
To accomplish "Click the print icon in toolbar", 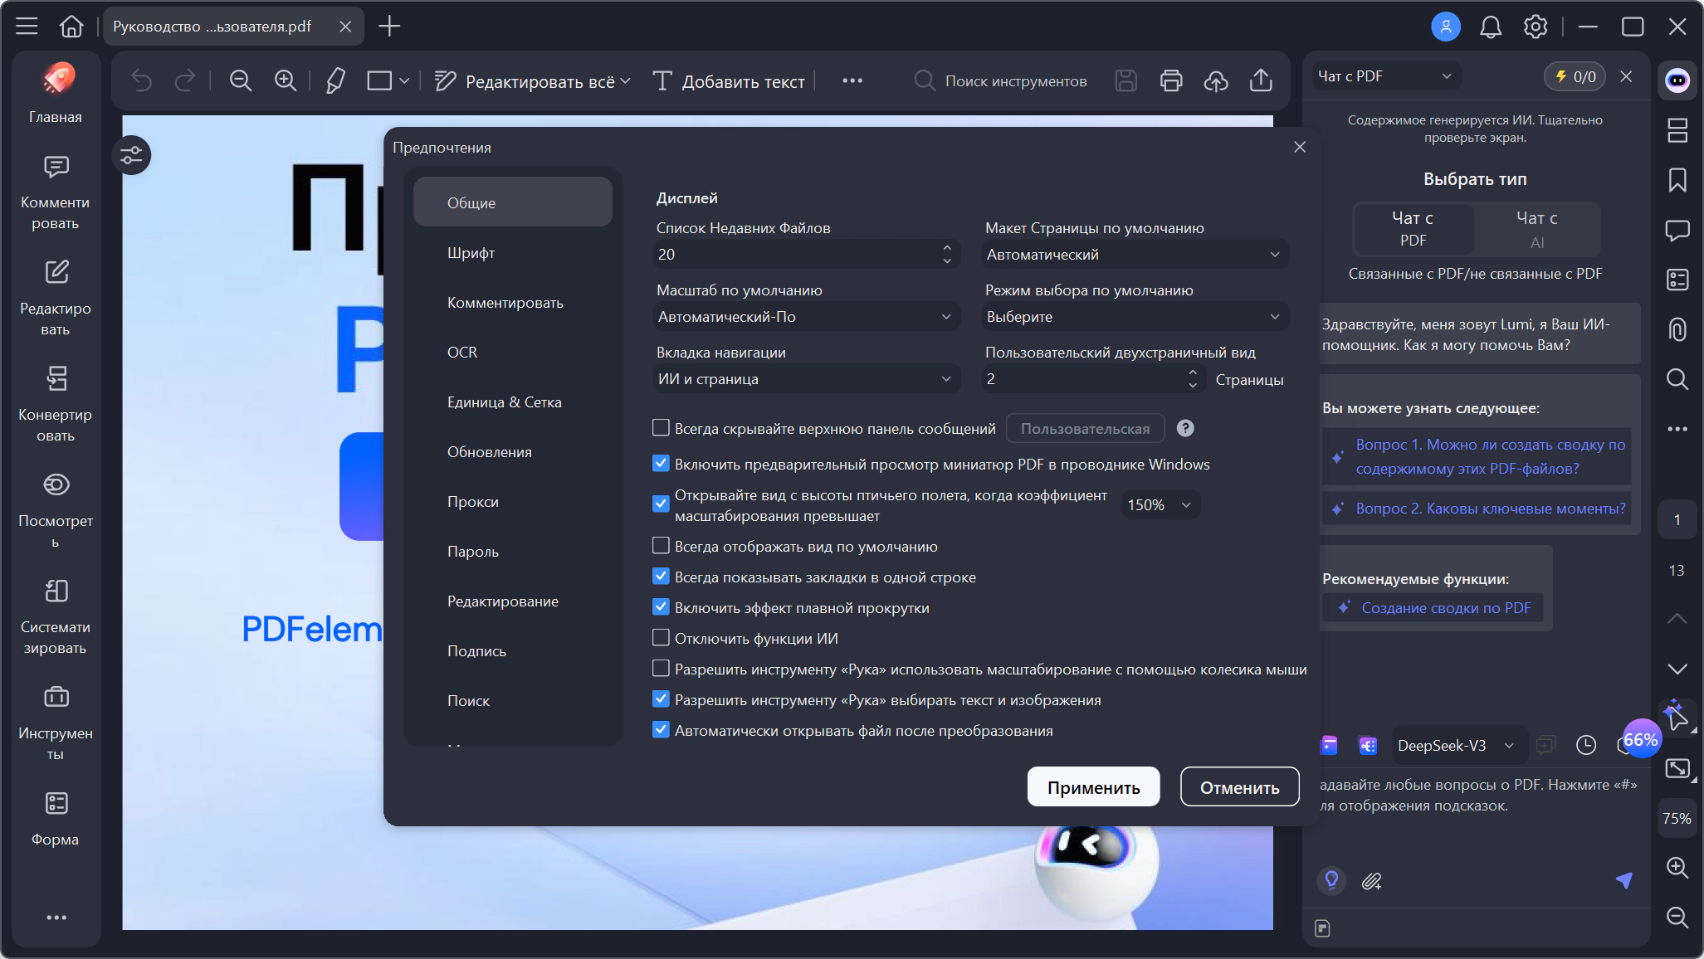I will click(x=1171, y=80).
